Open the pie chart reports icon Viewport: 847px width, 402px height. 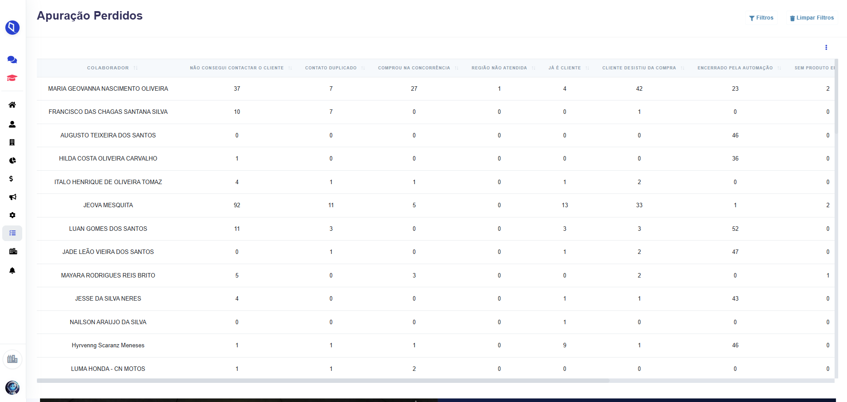[x=12, y=161]
